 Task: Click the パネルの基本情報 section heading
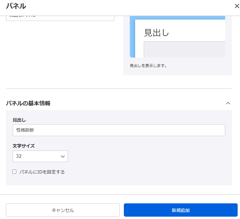pyautogui.click(x=28, y=103)
